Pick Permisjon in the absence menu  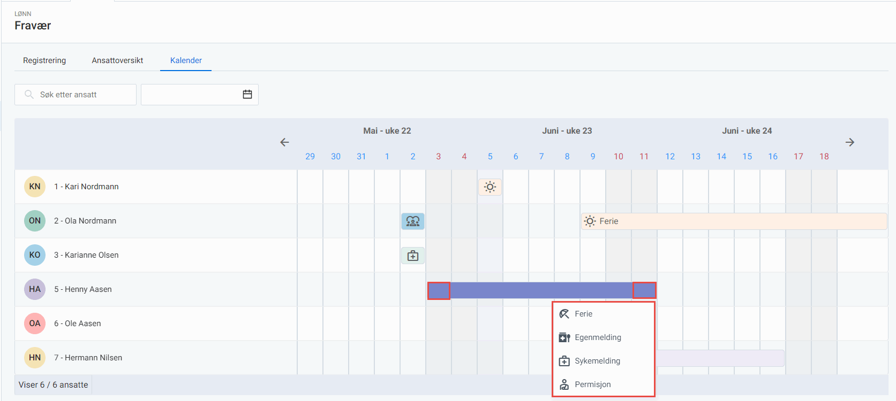[592, 384]
